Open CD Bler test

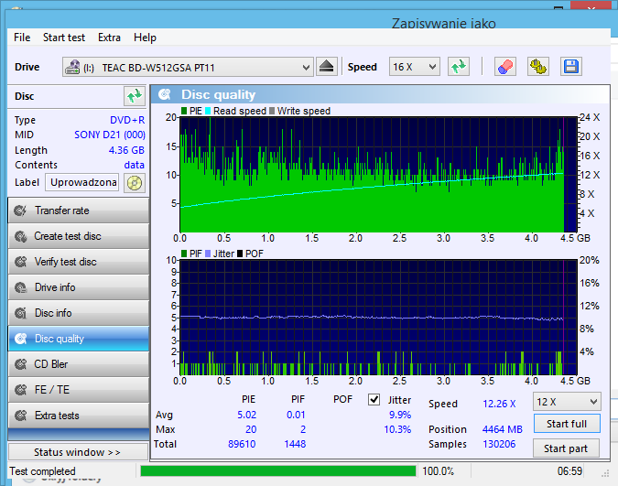click(x=79, y=364)
